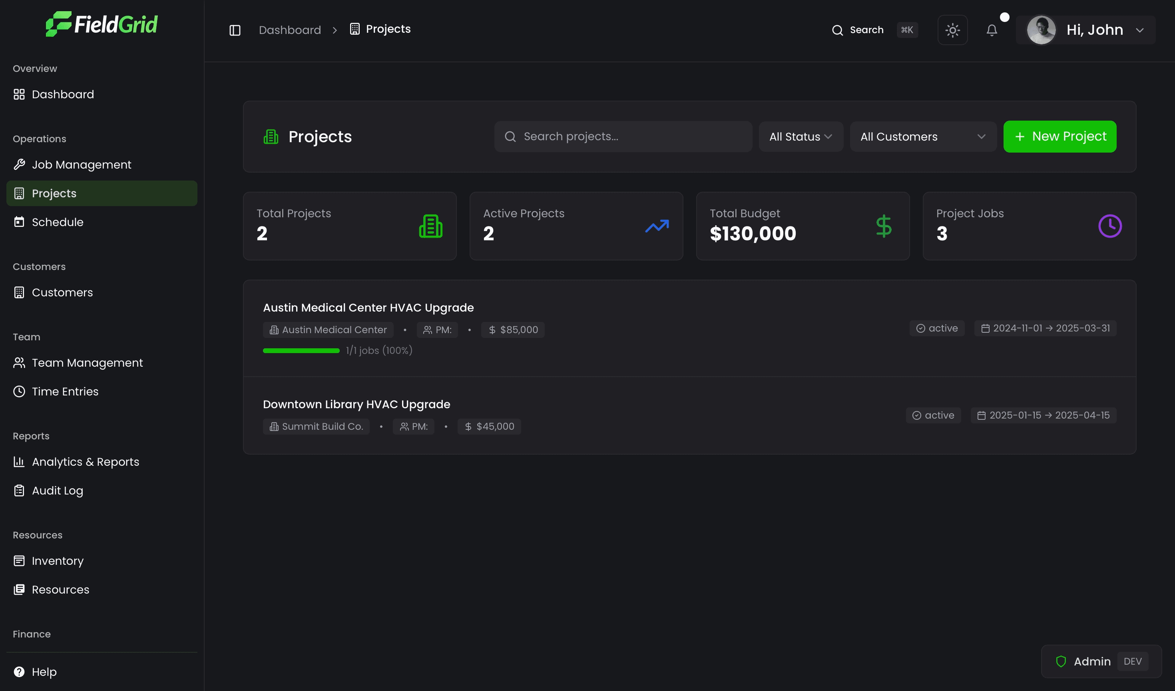Viewport: 1175px width, 691px height.
Task: Select Projects in the sidebar
Action: tap(102, 193)
